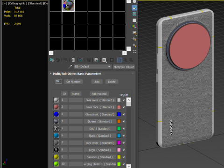Click sample sphere for sub-material 3

pyautogui.click(x=56, y=114)
